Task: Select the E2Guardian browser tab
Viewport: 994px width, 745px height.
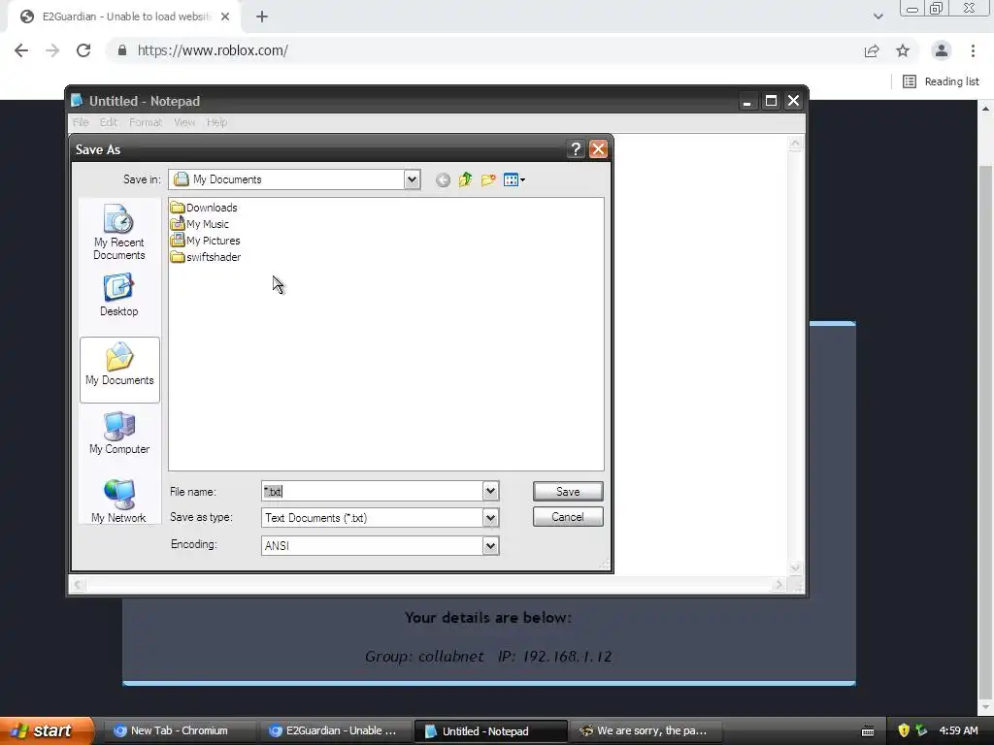Action: tap(123, 17)
